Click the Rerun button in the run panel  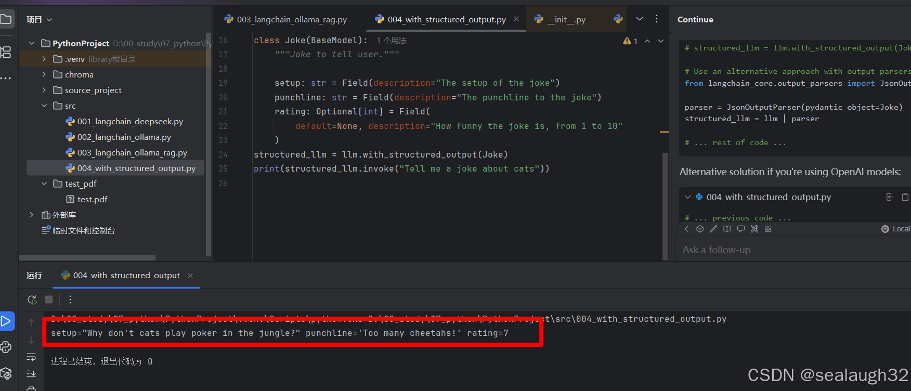(x=32, y=299)
